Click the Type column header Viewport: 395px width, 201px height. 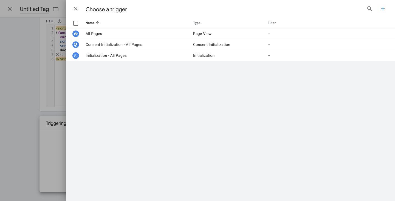click(197, 23)
